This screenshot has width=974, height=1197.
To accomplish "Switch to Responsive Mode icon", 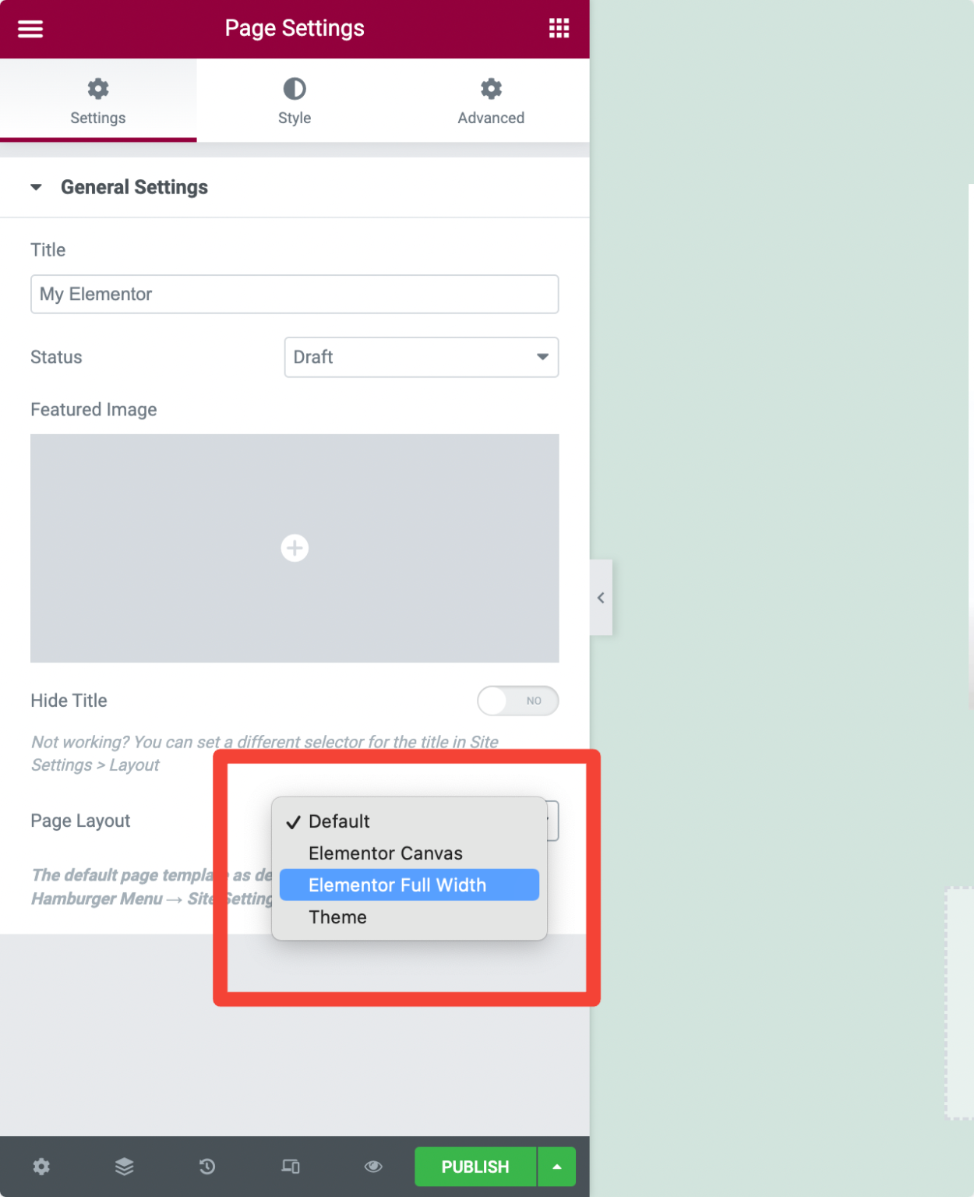I will (x=290, y=1167).
